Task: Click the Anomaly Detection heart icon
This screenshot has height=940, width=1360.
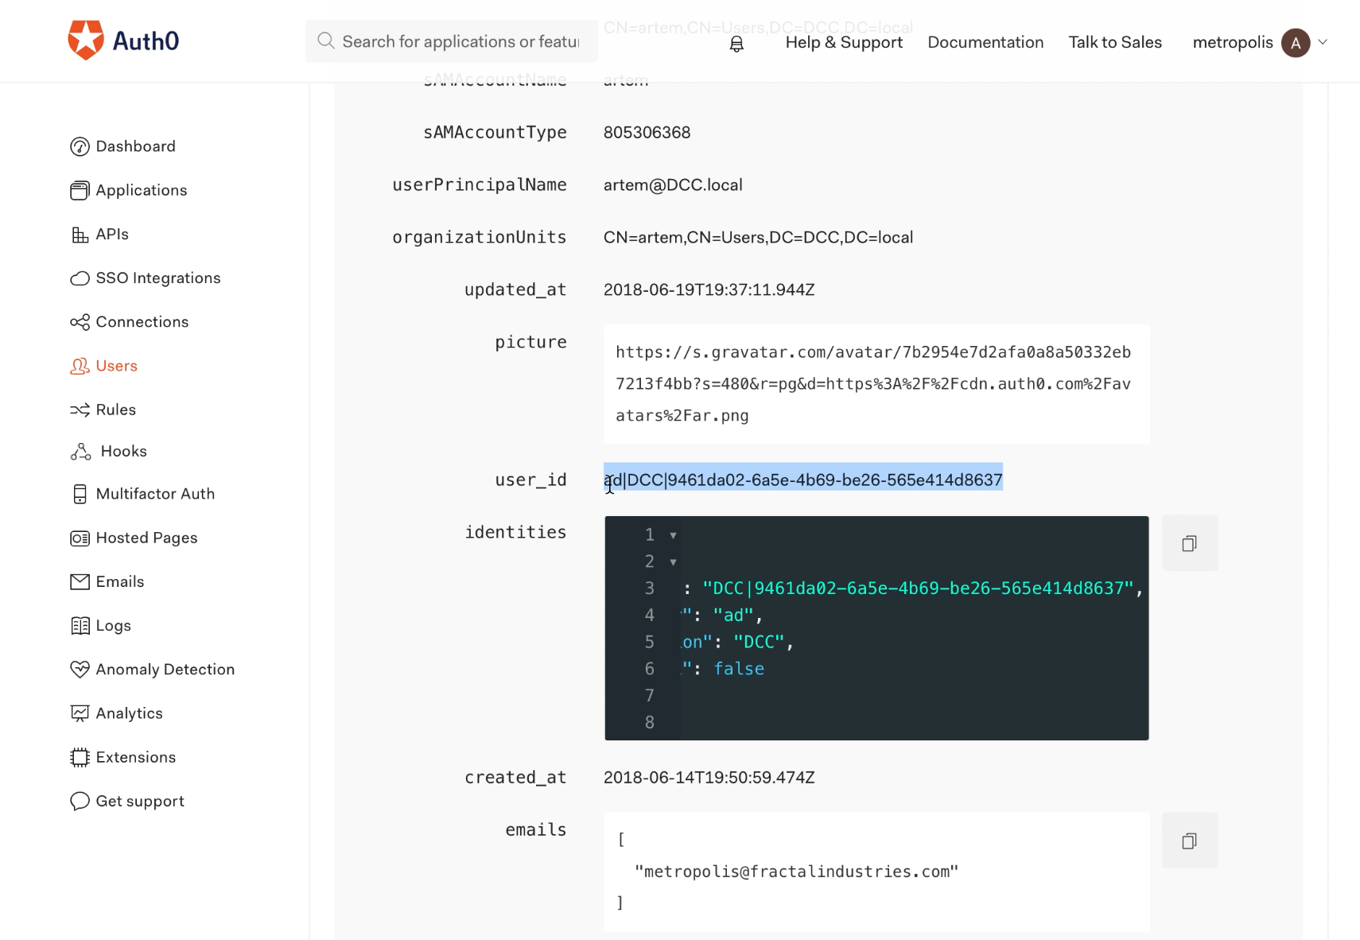Action: pyautogui.click(x=80, y=670)
